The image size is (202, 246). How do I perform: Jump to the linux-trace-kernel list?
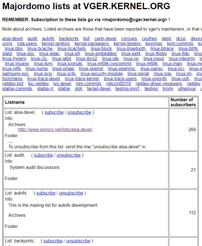click(82, 79)
